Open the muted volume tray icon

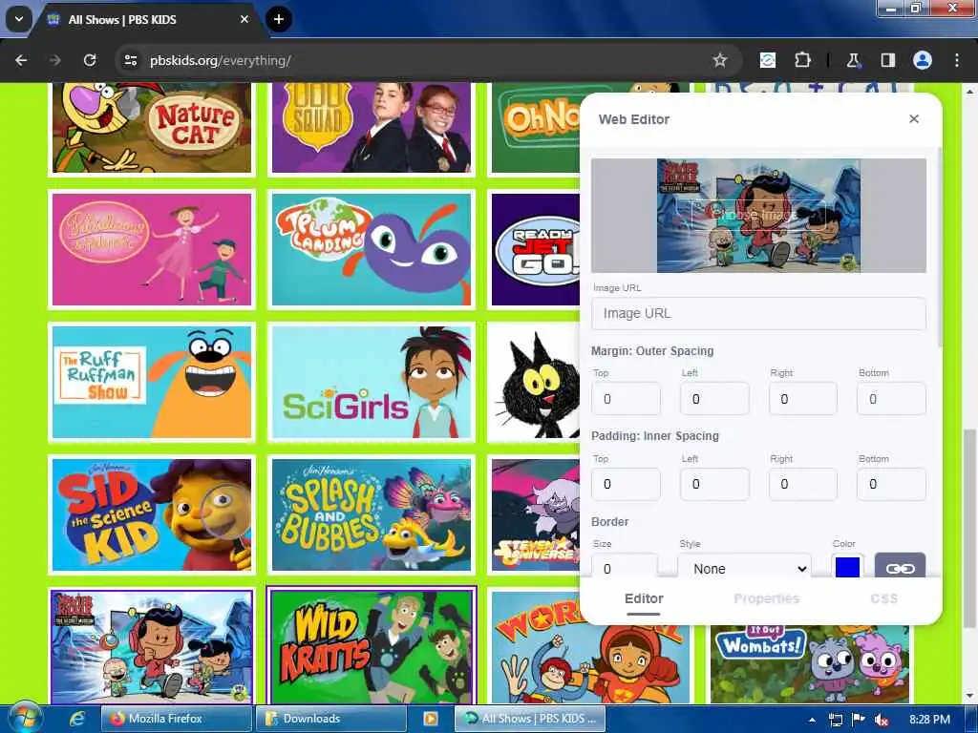(882, 720)
